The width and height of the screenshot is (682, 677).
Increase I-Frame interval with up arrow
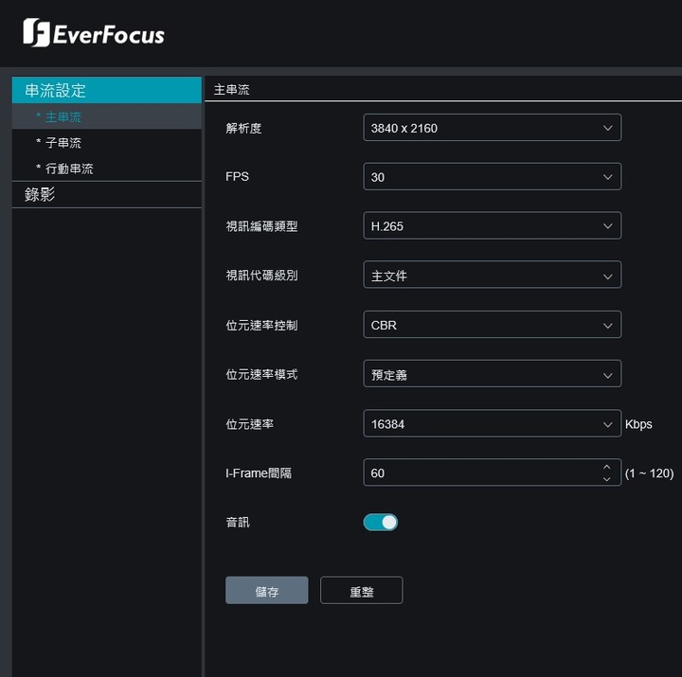pyautogui.click(x=607, y=467)
